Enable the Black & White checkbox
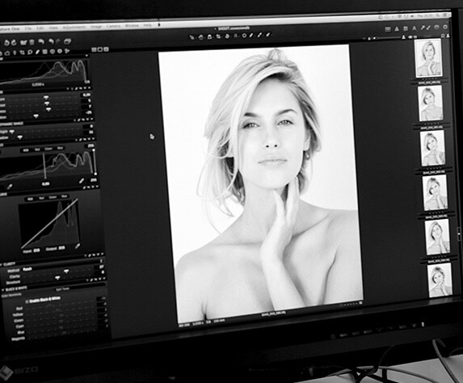This screenshot has height=383, width=463. tap(27, 301)
